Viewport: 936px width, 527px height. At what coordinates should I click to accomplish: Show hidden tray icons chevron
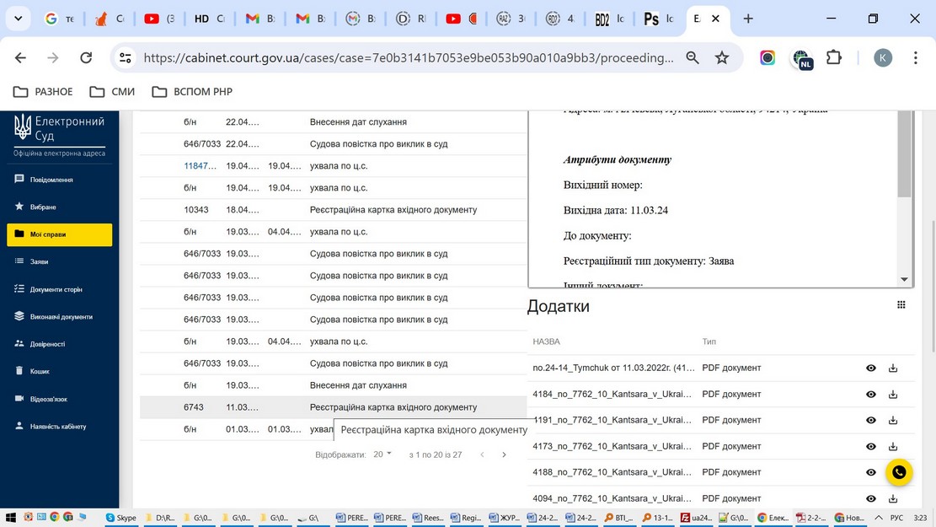click(879, 518)
